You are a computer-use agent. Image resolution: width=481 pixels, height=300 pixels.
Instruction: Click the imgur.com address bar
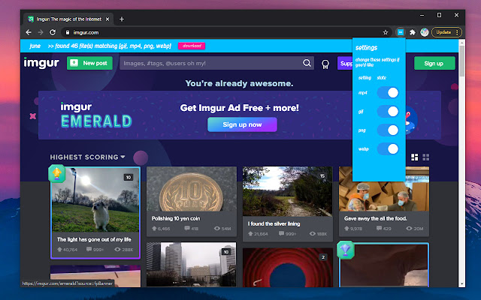[x=226, y=32]
